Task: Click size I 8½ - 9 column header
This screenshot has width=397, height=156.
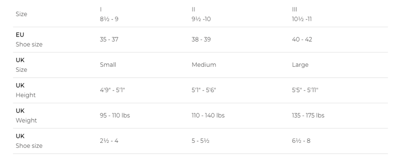Action: (109, 14)
